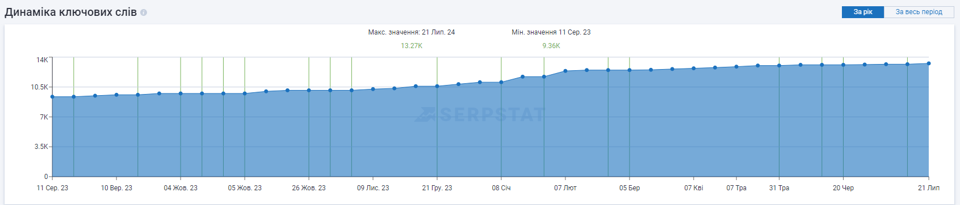
Task: Switch to За весь період view
Action: coord(919,12)
